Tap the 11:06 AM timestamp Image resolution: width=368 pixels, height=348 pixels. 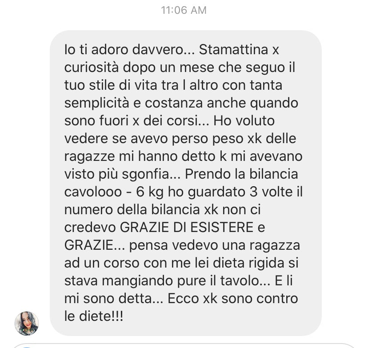184,10
